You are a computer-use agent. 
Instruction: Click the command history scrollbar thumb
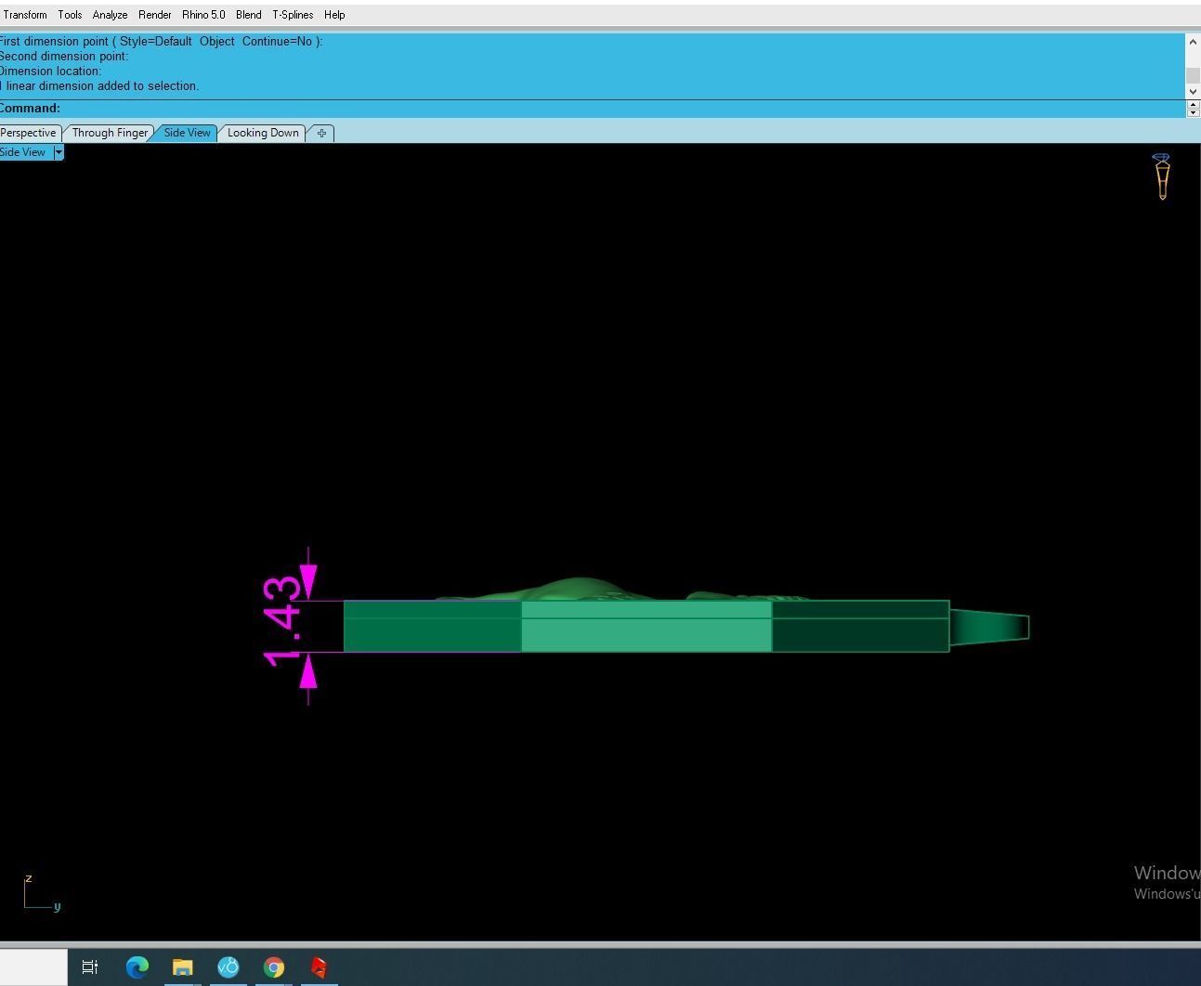click(1193, 75)
